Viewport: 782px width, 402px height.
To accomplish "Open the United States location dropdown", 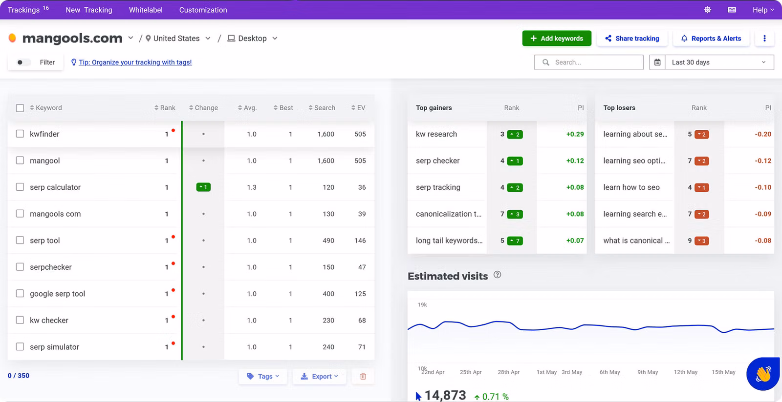I will point(178,39).
